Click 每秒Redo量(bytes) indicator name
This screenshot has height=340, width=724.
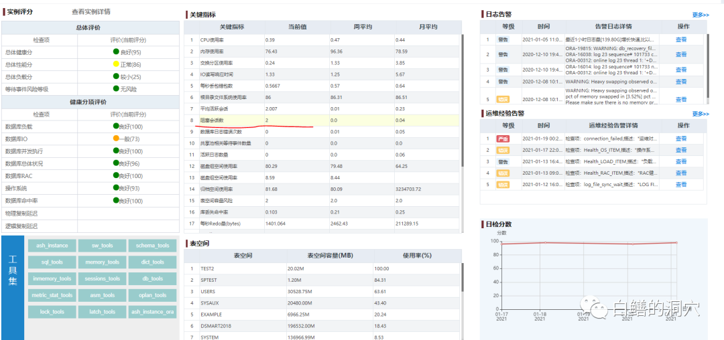click(x=221, y=224)
